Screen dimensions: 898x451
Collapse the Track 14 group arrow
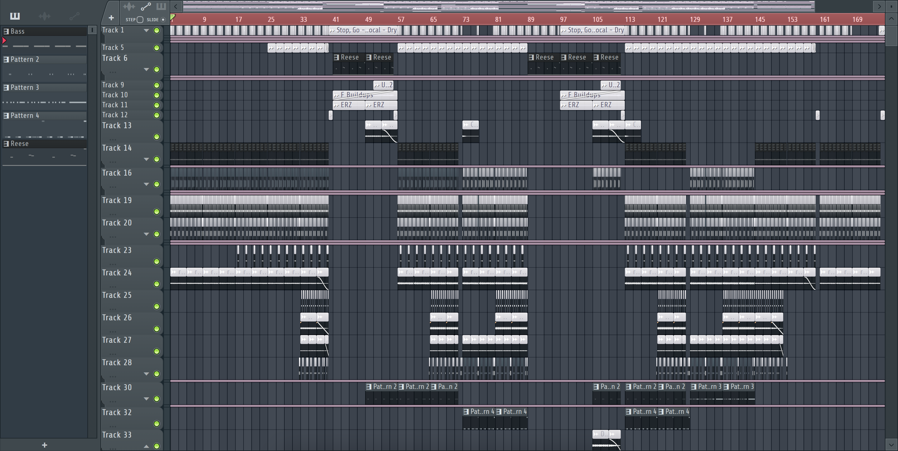pyautogui.click(x=147, y=159)
